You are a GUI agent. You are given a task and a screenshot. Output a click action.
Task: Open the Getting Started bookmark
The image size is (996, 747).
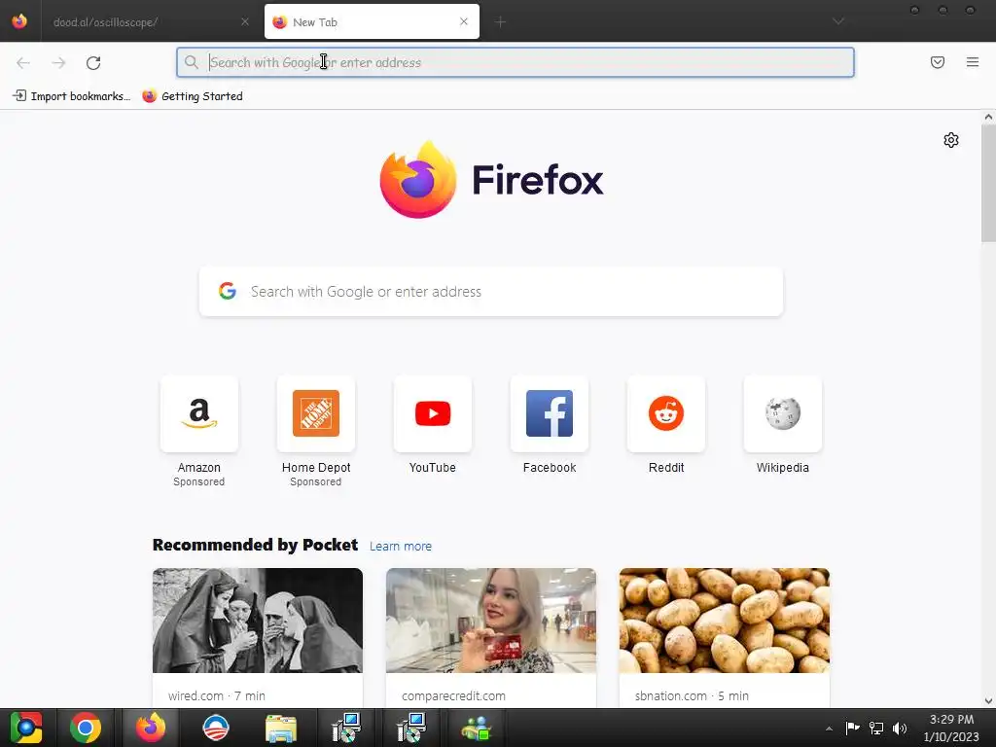(193, 96)
